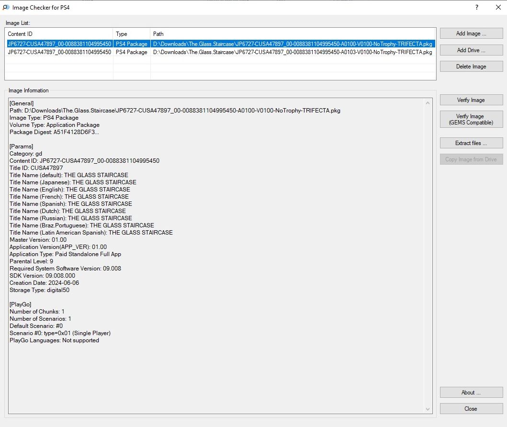Click the Title Name (Russian) line
Screen dimensions: 507x427
point(71,218)
